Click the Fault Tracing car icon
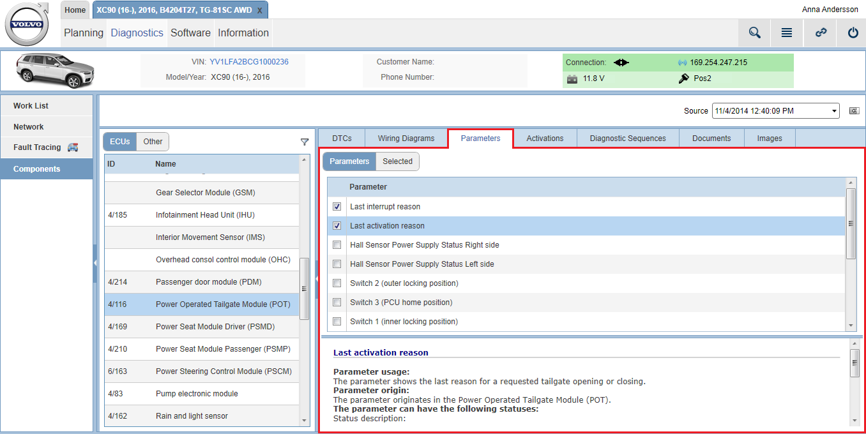The width and height of the screenshot is (866, 434). [x=73, y=147]
